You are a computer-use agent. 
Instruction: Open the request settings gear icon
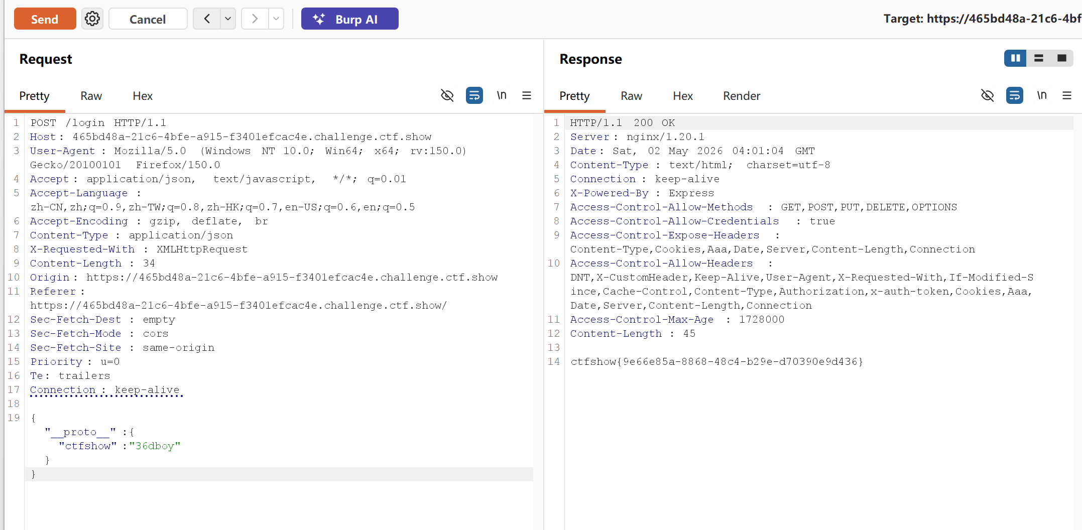[x=92, y=19]
